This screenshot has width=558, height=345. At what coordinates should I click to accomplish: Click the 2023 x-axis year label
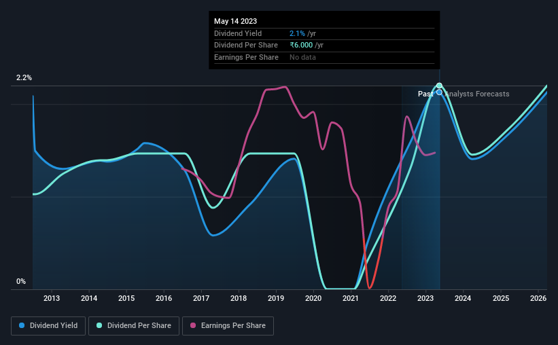coord(425,298)
